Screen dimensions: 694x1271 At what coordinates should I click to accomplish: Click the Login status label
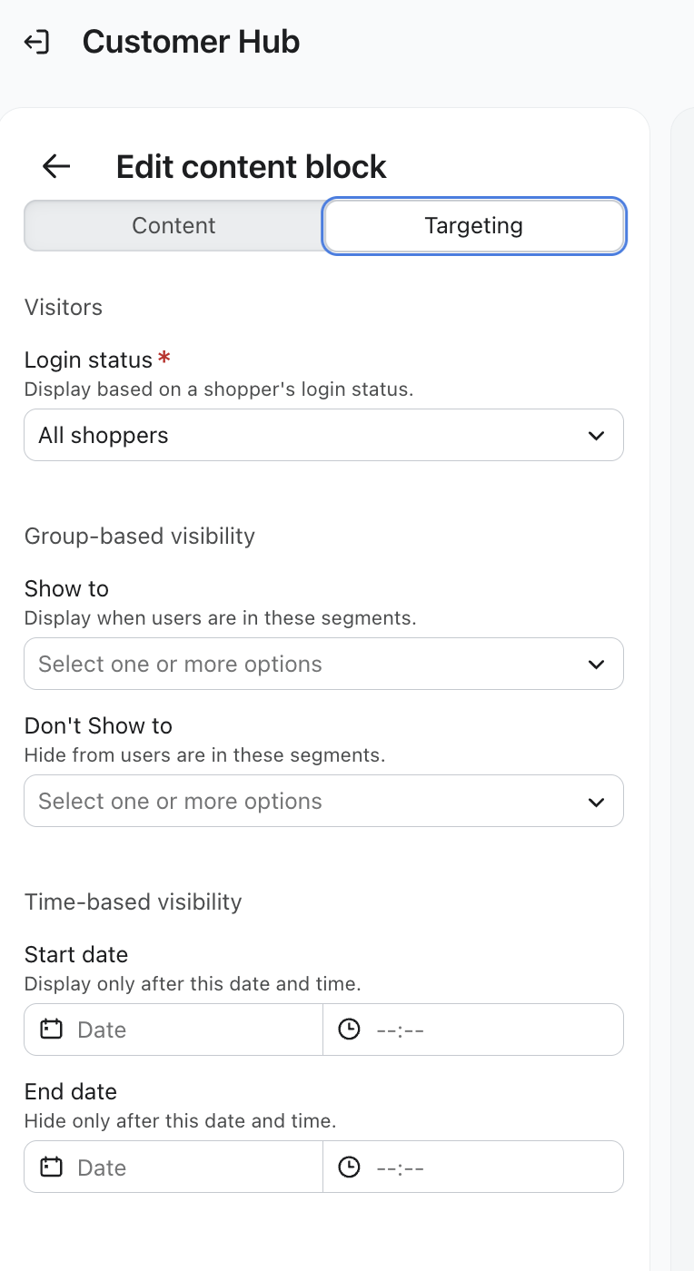pyautogui.click(x=88, y=360)
